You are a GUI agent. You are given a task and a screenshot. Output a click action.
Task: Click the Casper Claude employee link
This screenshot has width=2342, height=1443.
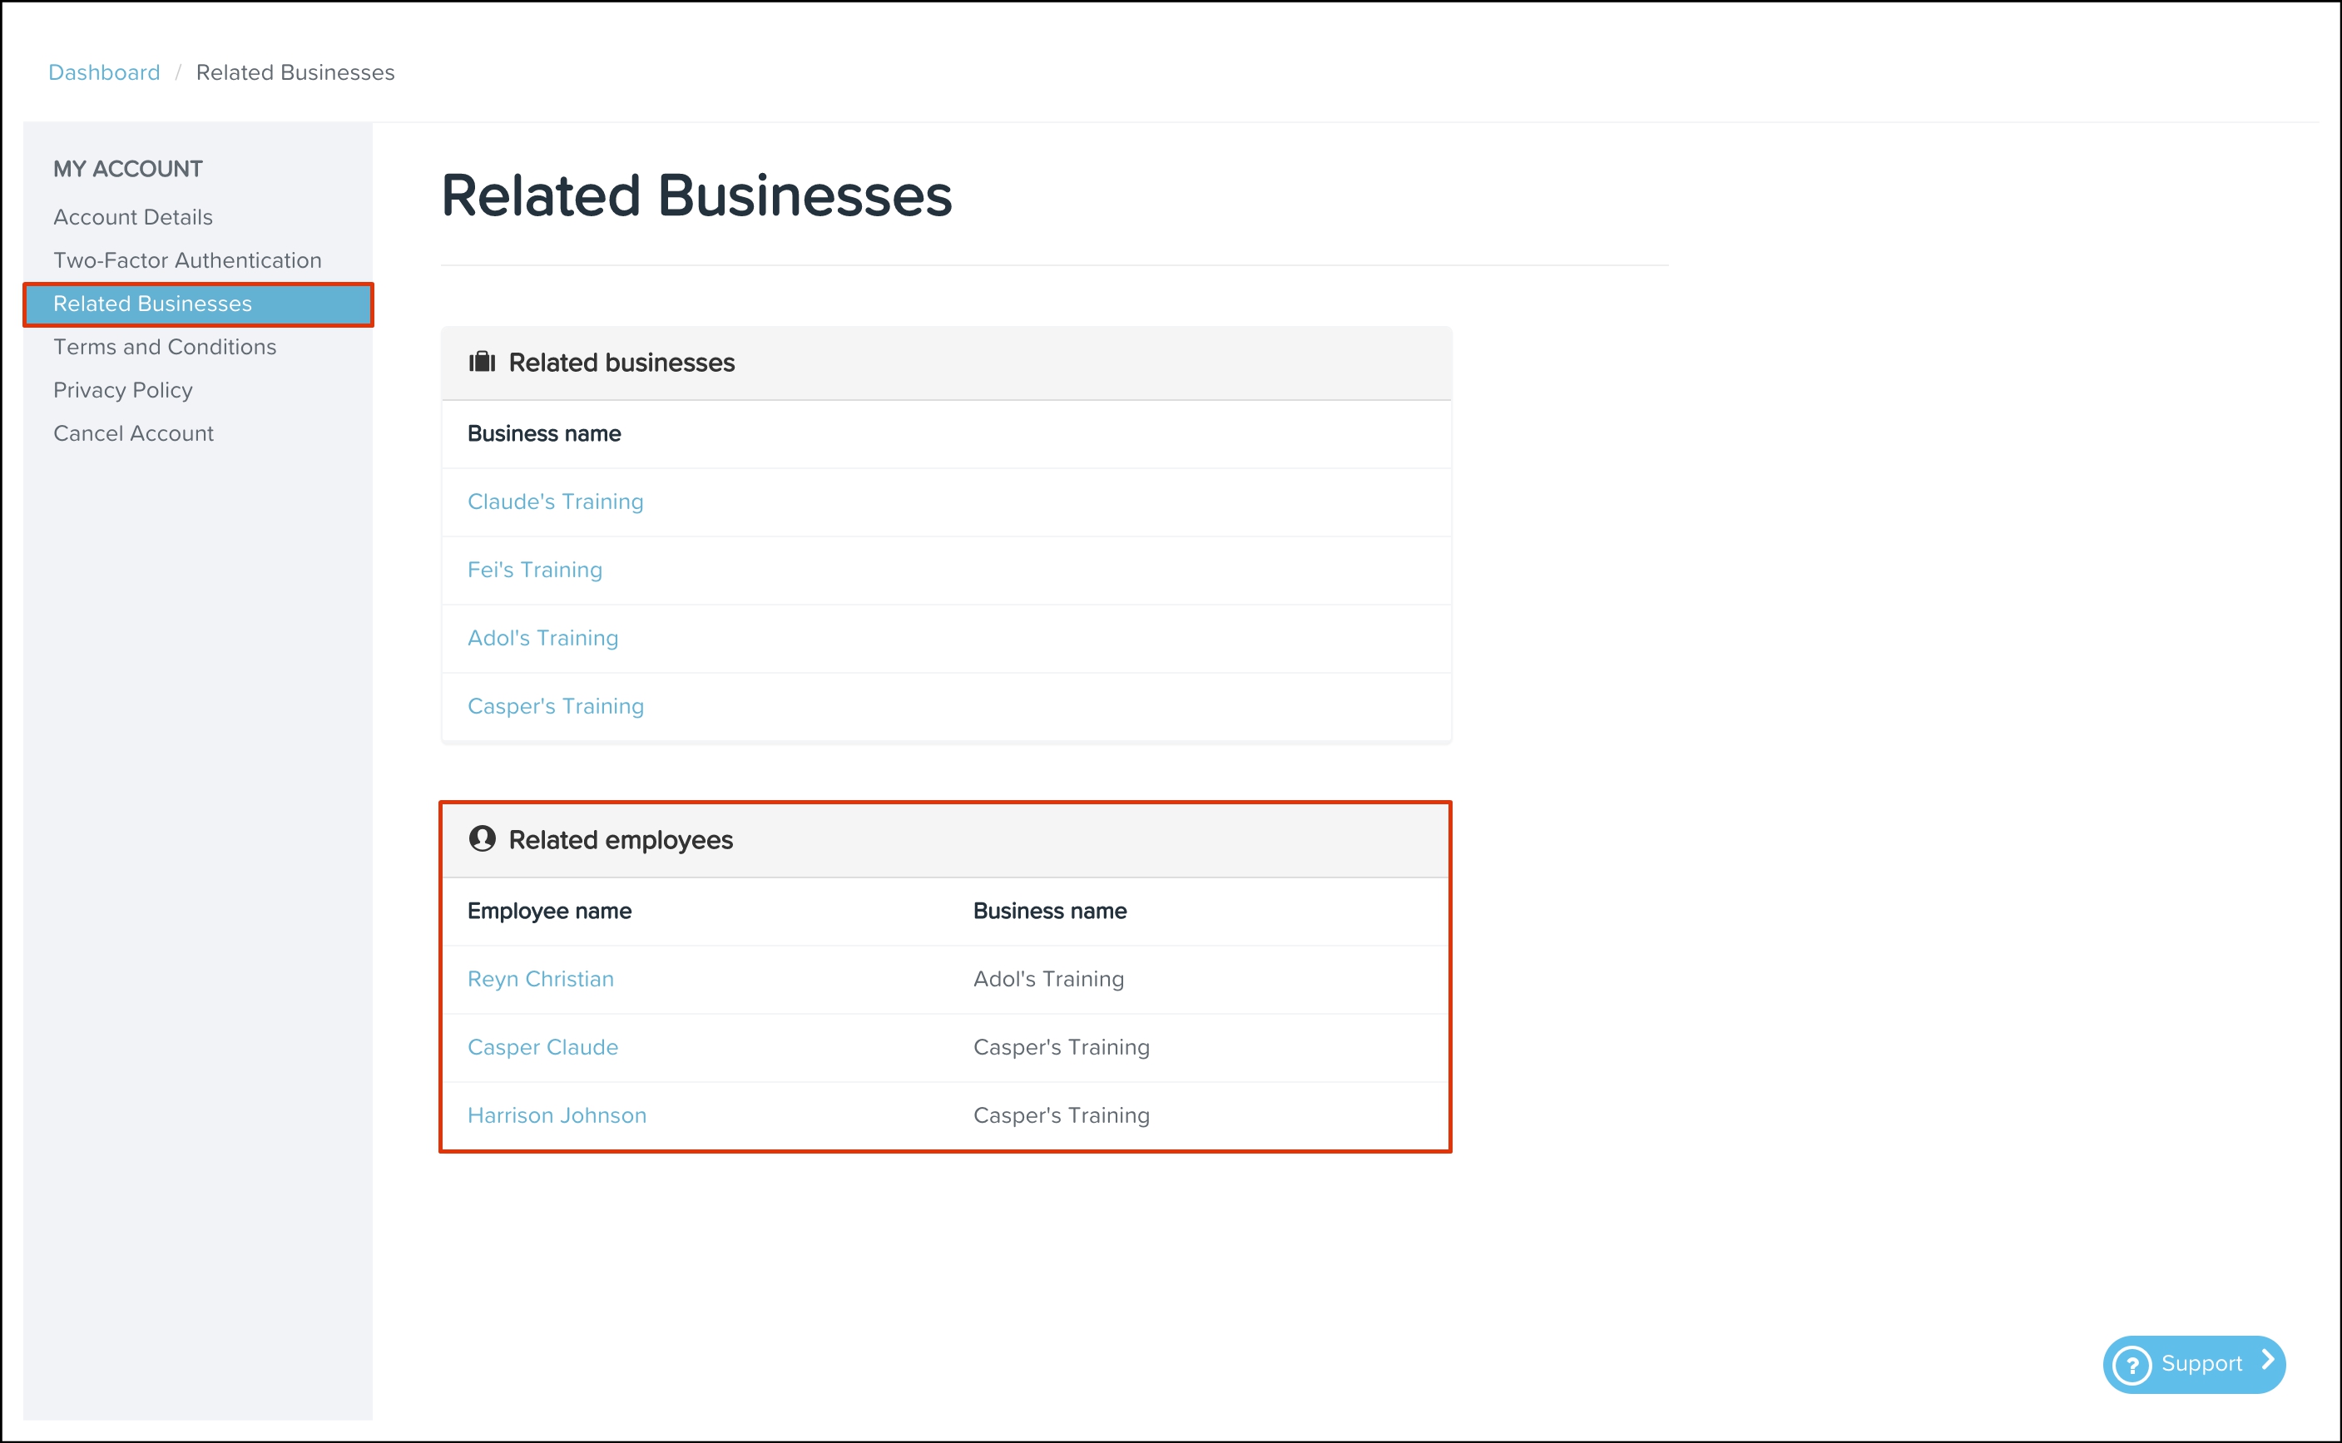pos(542,1047)
